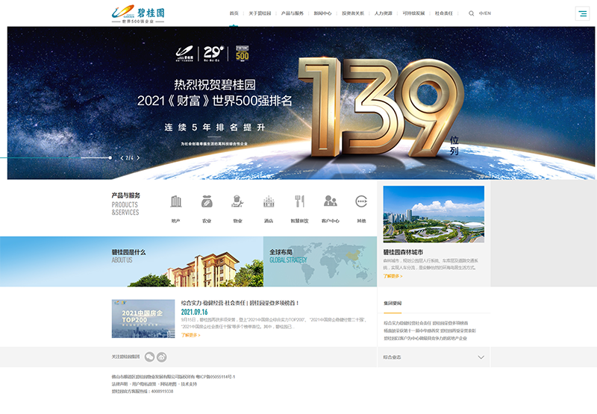This screenshot has width=597, height=414.
Task: Go to the previous banner slide arrow
Action: pyautogui.click(x=122, y=157)
